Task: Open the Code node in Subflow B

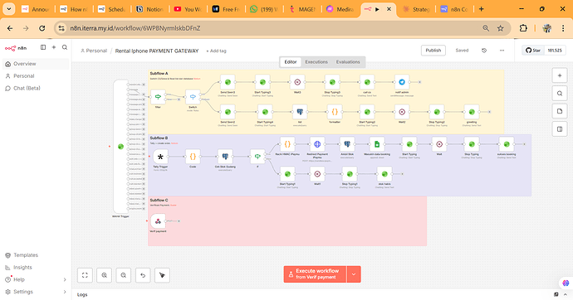Action: click(x=193, y=157)
